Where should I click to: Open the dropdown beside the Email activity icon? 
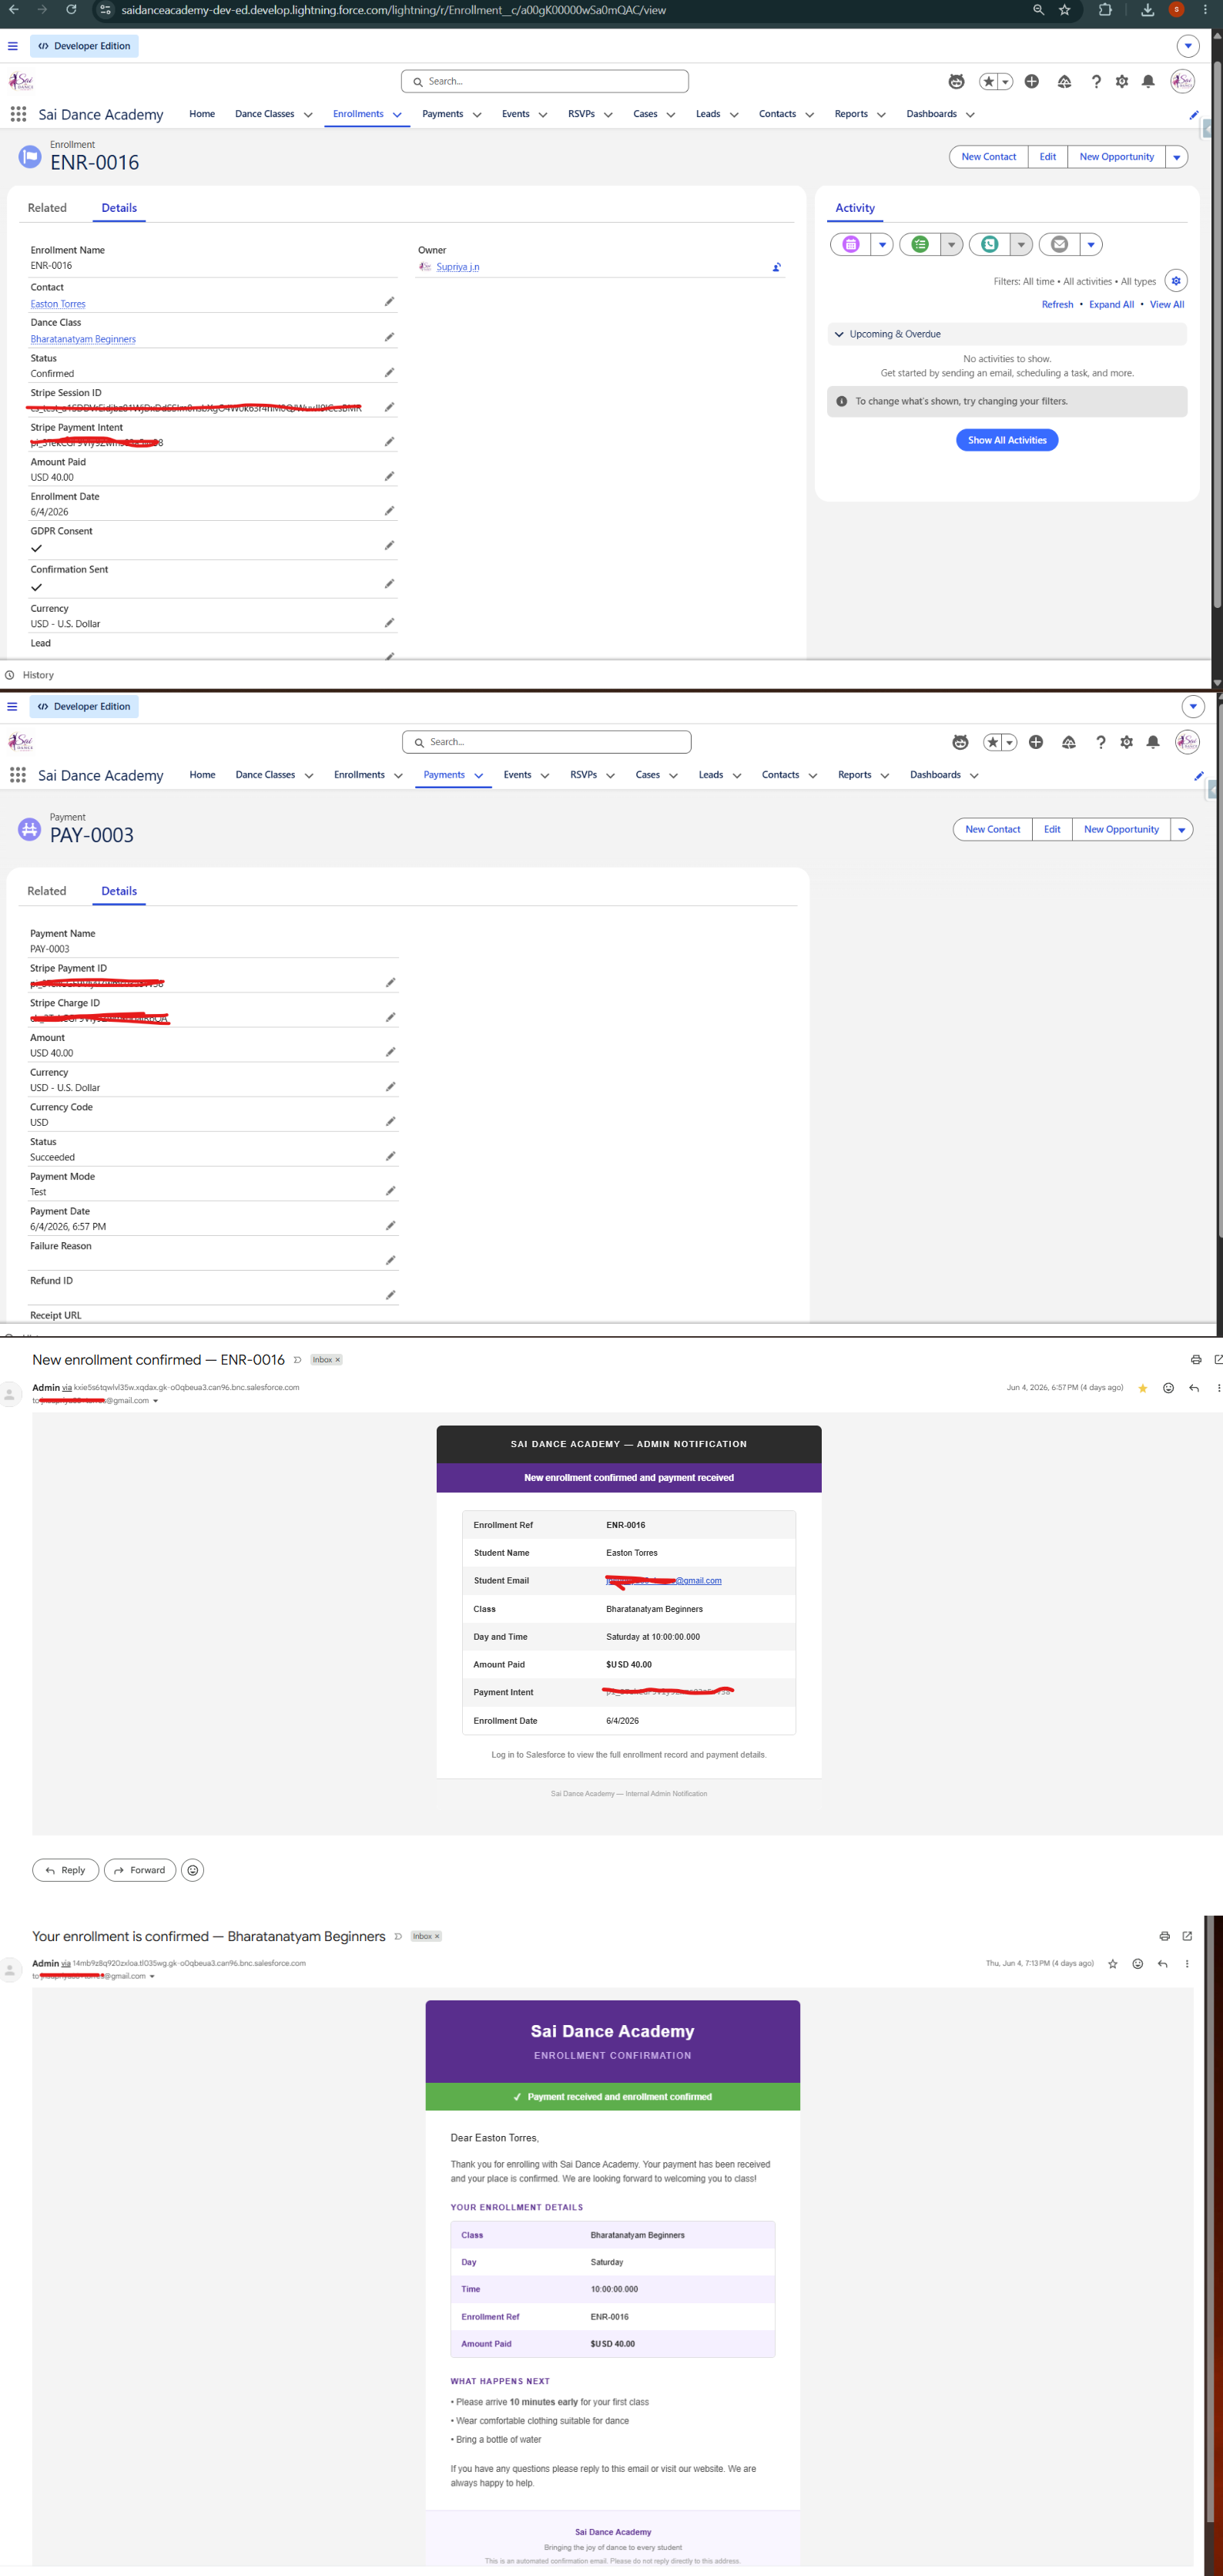[x=1091, y=244]
